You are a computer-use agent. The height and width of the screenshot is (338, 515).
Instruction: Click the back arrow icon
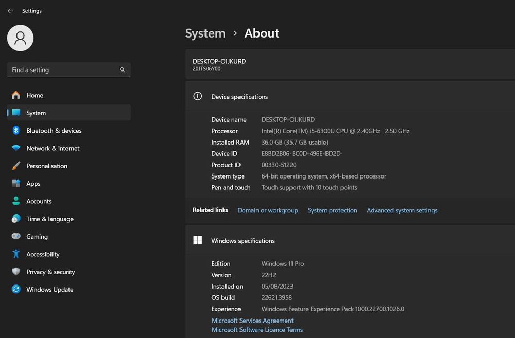pyautogui.click(x=10, y=11)
